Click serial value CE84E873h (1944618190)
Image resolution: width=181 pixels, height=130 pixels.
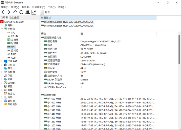[x=93, y=45]
